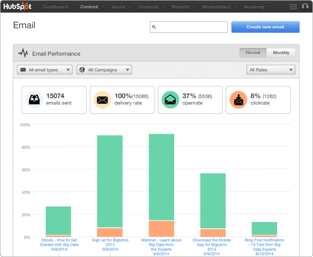Image resolution: width=313 pixels, height=257 pixels.
Task: Expand the Academy menu arrow
Action: pyautogui.click(x=269, y=7)
